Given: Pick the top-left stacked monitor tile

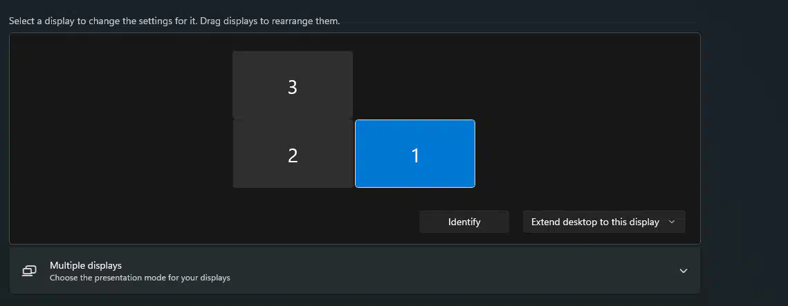Looking at the screenshot, I should tap(293, 85).
